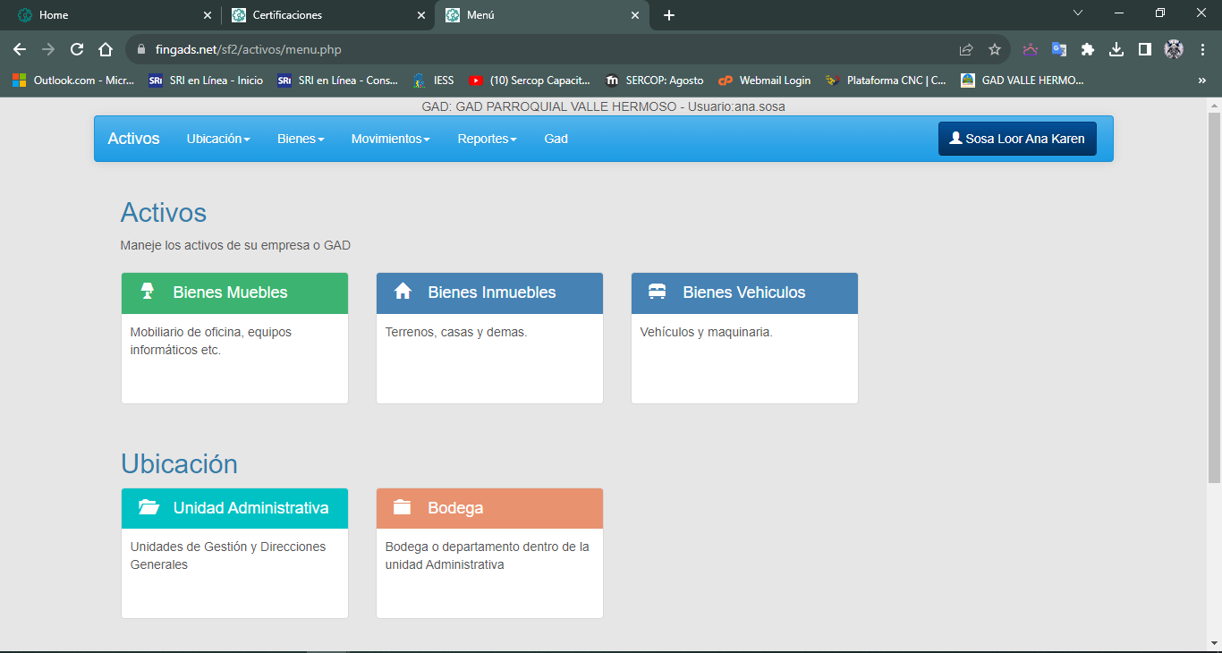This screenshot has width=1222, height=653.
Task: Open browser downloads icon
Action: [1116, 50]
